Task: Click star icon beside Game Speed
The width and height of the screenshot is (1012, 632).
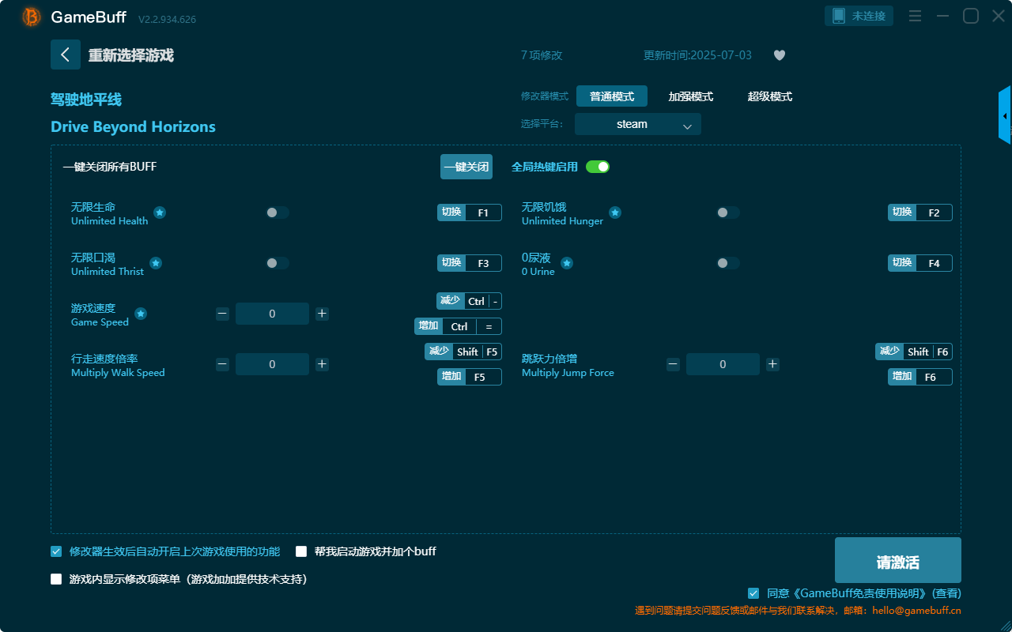Action: (x=141, y=314)
